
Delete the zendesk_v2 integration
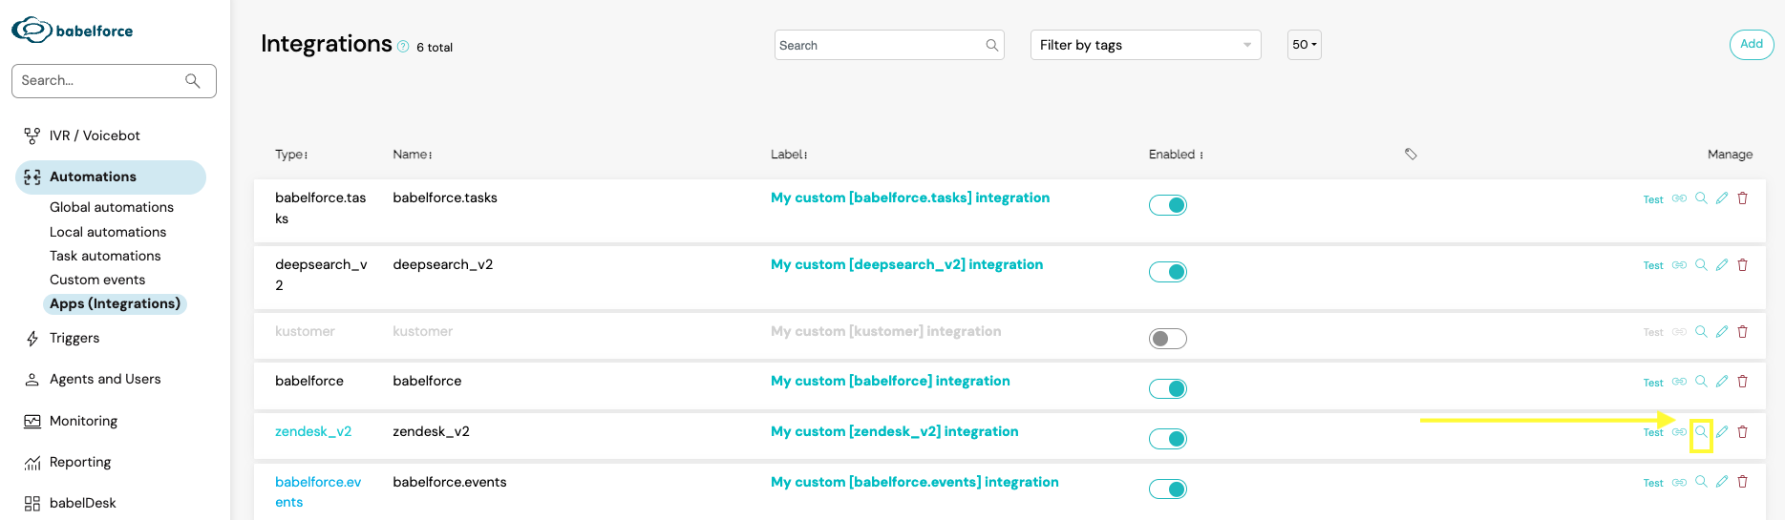click(1742, 432)
